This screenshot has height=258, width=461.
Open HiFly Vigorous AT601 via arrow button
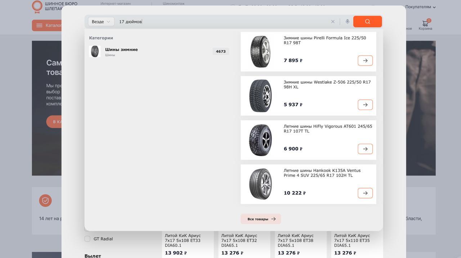tap(365, 149)
